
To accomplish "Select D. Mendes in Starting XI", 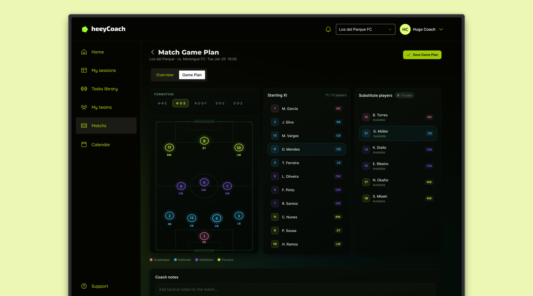I will tap(306, 149).
